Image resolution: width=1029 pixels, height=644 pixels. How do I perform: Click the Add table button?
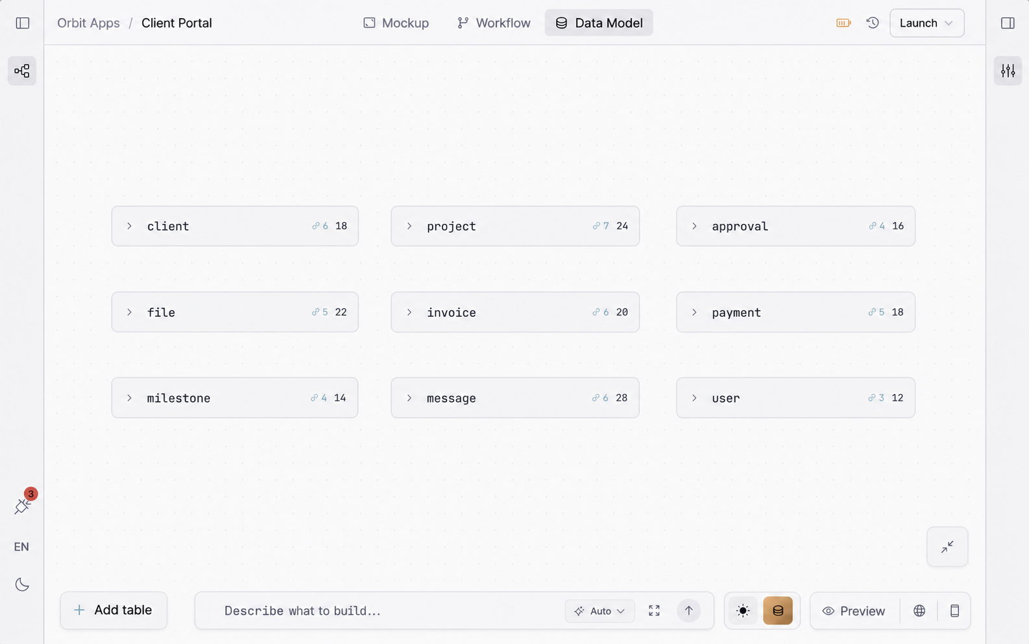coord(114,610)
